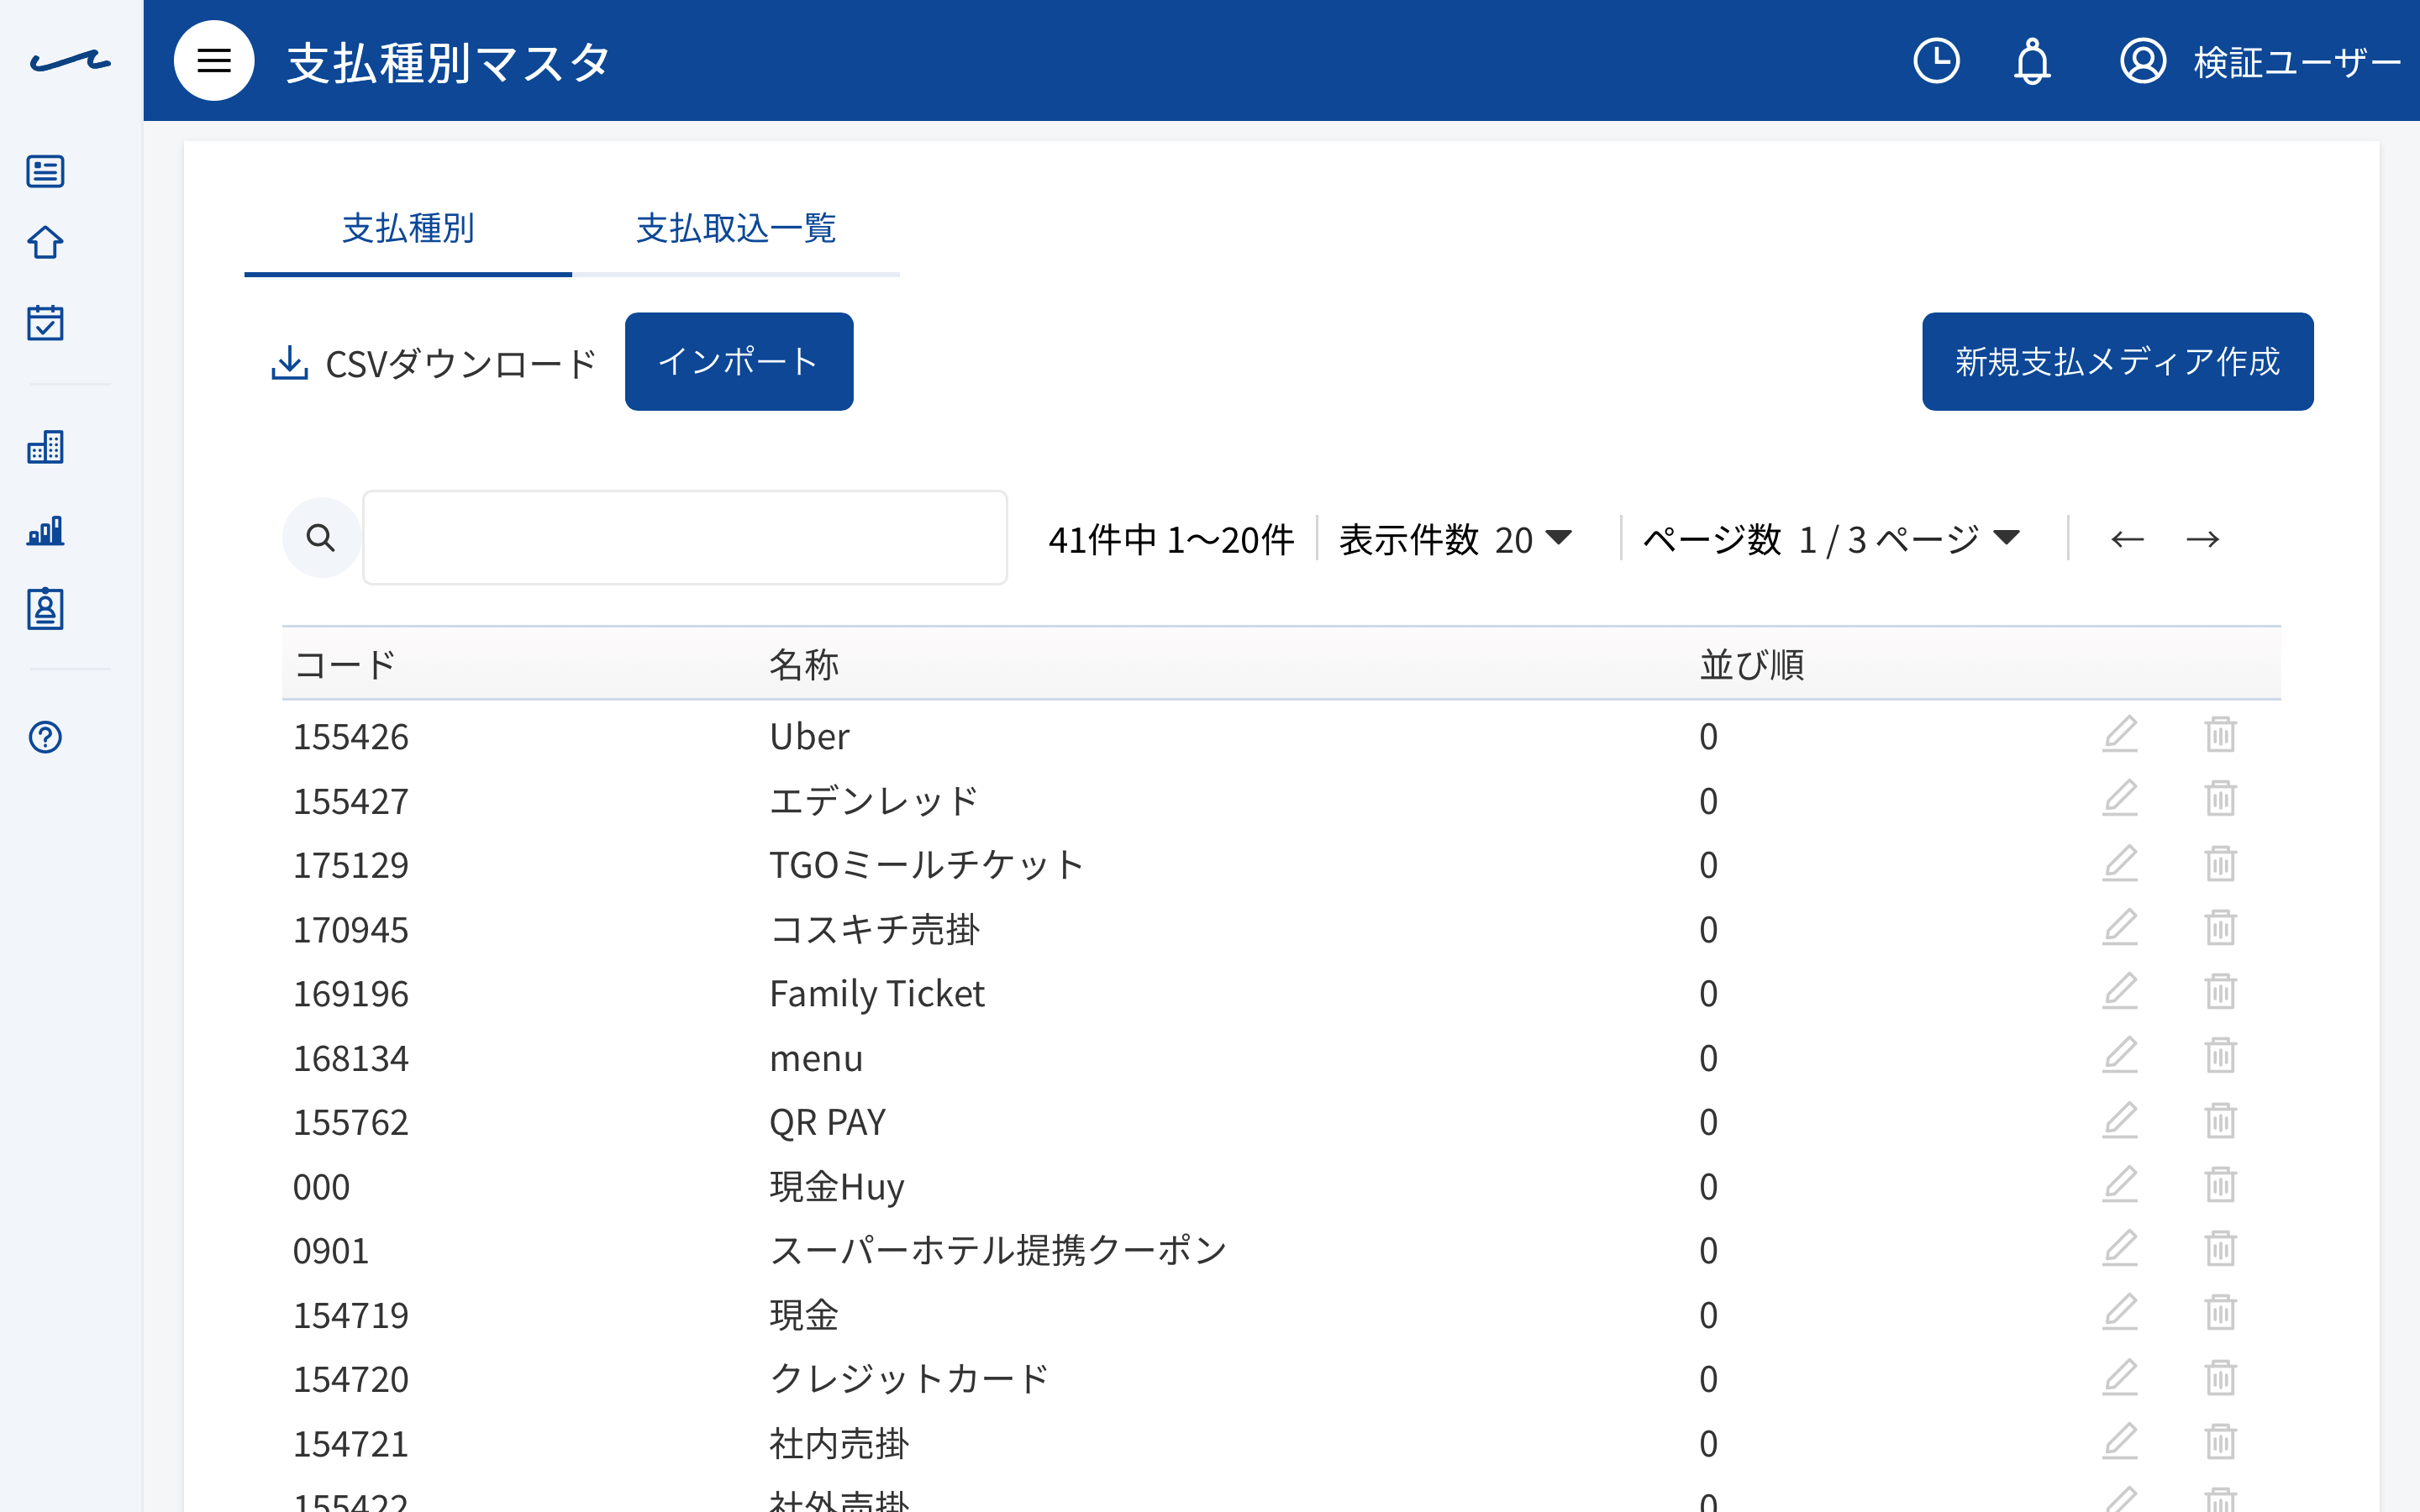Delete the クレジットカード row
Image resolution: width=2420 pixels, height=1512 pixels.
tap(2220, 1378)
